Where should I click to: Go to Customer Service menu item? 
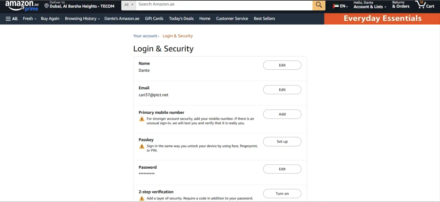tap(232, 19)
